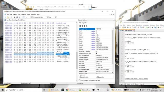The width and height of the screenshot is (164, 92).
Task: Open Search menu in HxD
Action: click(15, 15)
